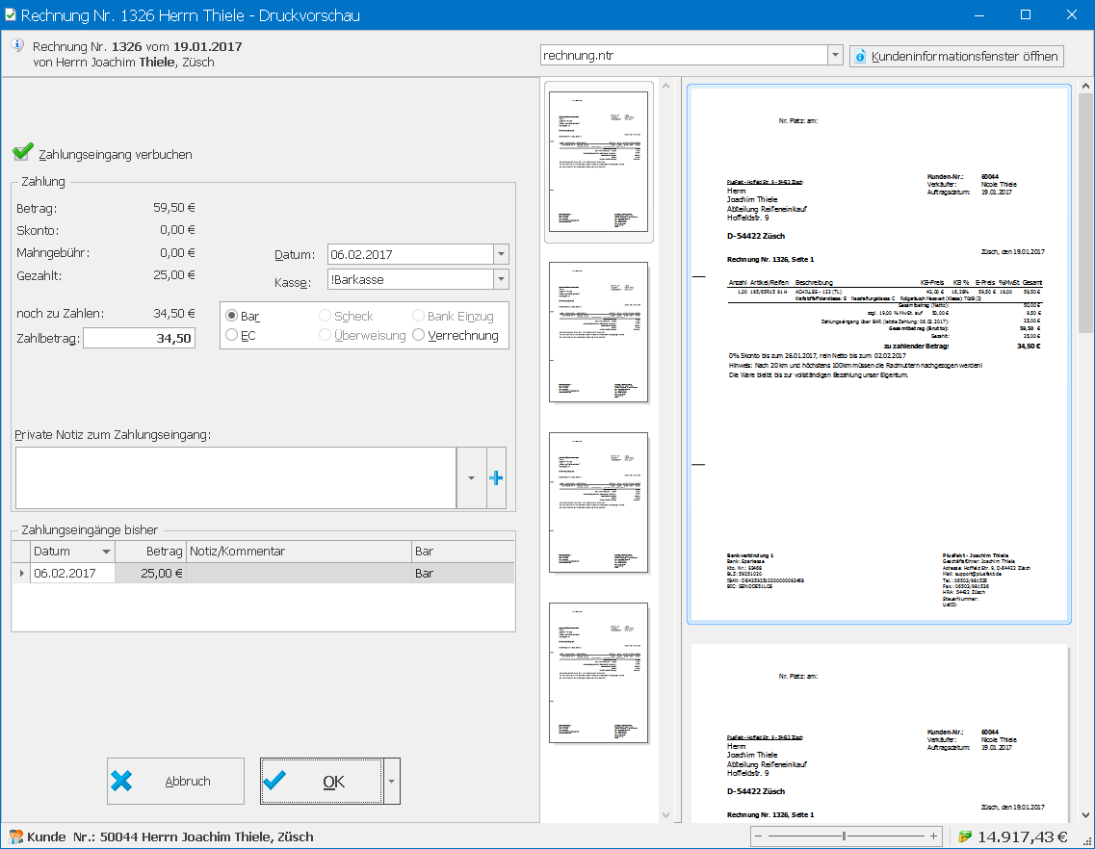This screenshot has width=1095, height=849.
Task: Confirm with the OK button
Action: (x=322, y=782)
